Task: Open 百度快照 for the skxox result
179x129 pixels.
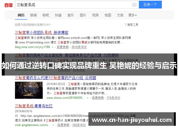Action: click(x=98, y=98)
